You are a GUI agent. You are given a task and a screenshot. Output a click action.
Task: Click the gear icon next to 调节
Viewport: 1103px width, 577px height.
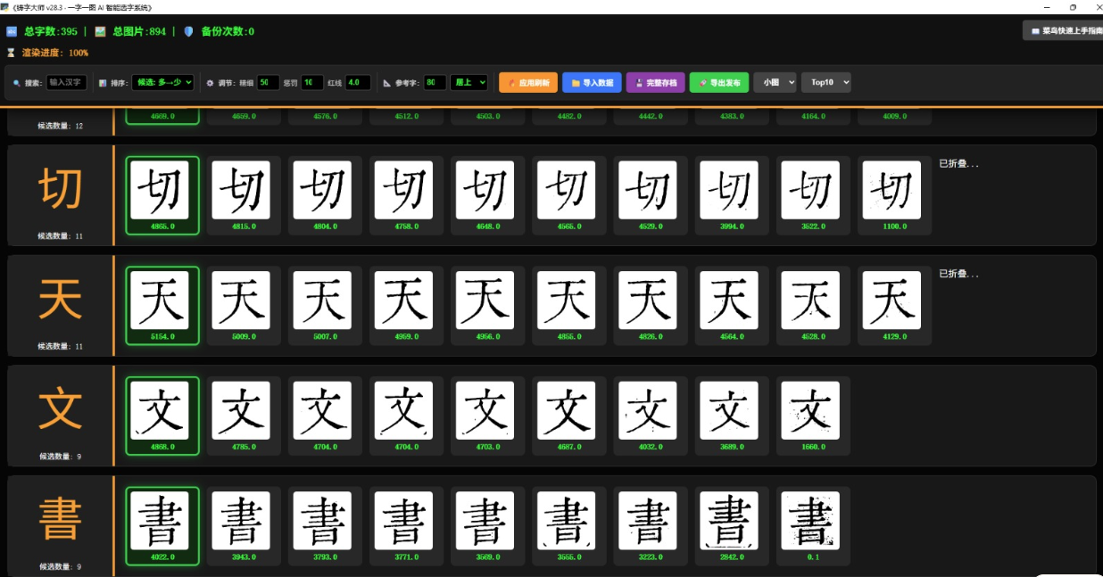click(210, 83)
